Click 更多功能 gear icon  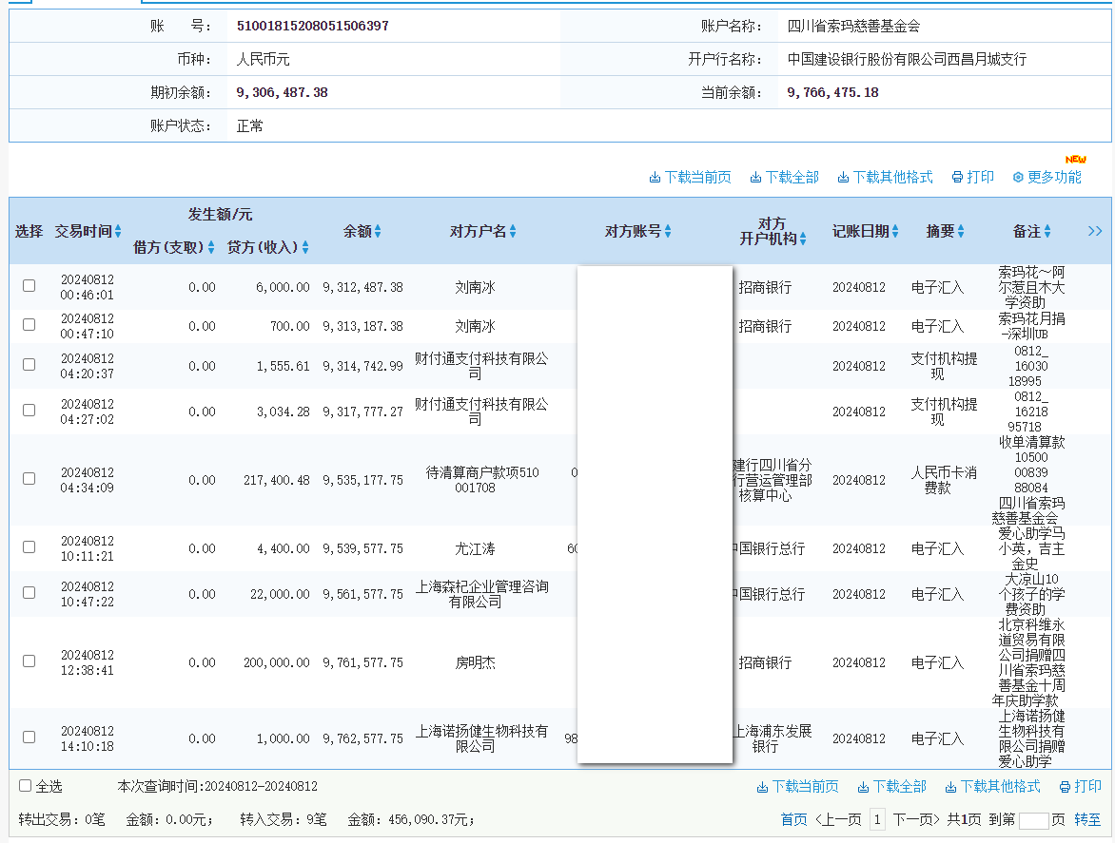(1018, 178)
